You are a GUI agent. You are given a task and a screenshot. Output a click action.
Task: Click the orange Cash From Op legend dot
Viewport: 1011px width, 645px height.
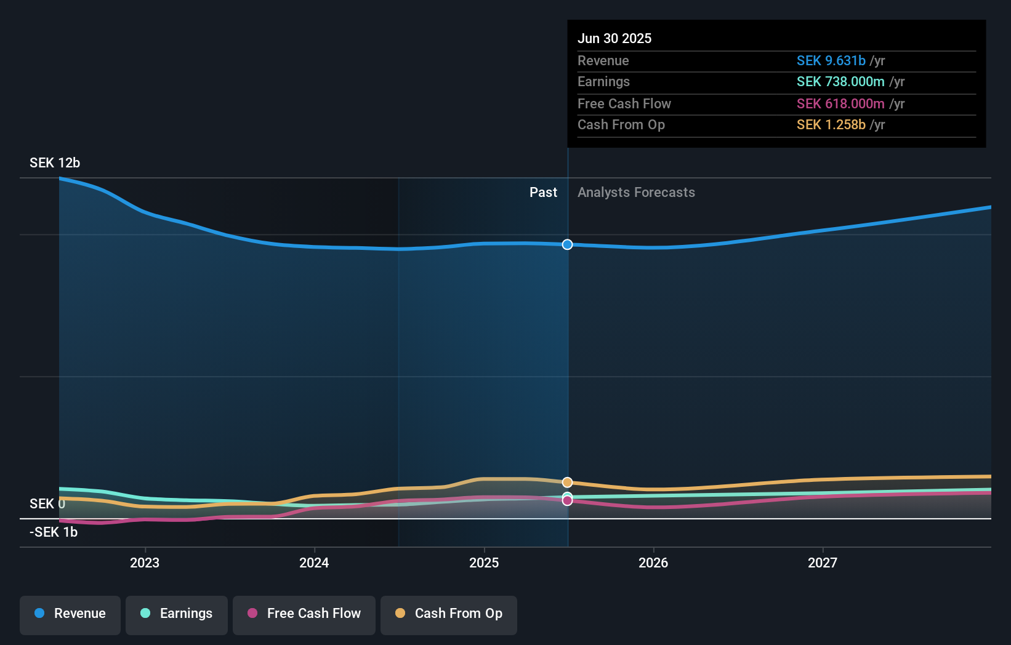tap(401, 614)
